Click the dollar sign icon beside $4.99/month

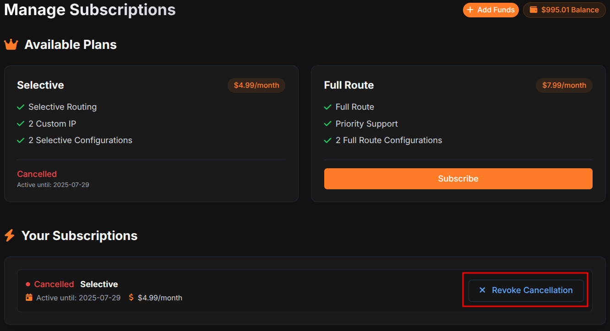[131, 298]
